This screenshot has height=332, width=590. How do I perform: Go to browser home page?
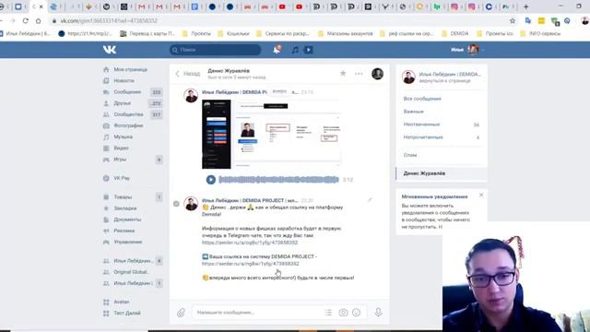(39, 20)
